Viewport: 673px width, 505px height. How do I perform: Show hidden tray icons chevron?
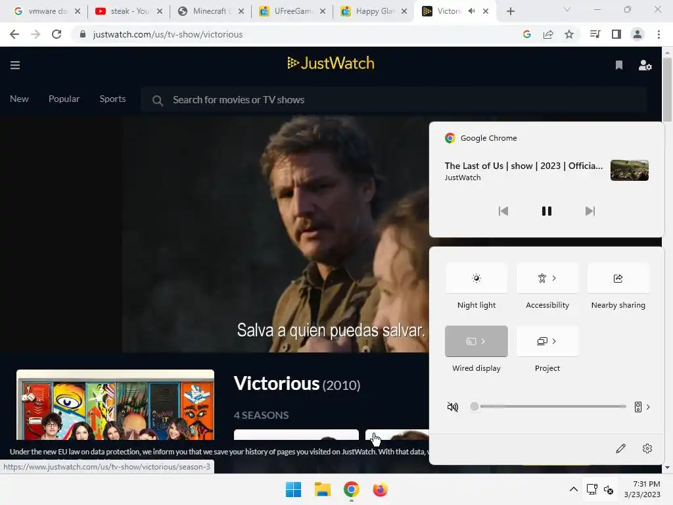click(573, 489)
